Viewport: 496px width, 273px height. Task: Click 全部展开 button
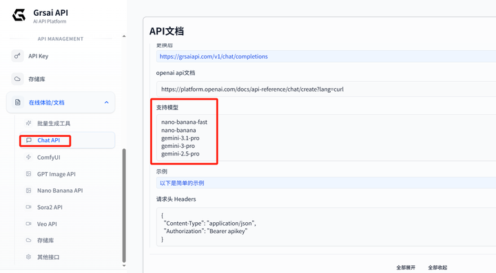pyautogui.click(x=406, y=267)
